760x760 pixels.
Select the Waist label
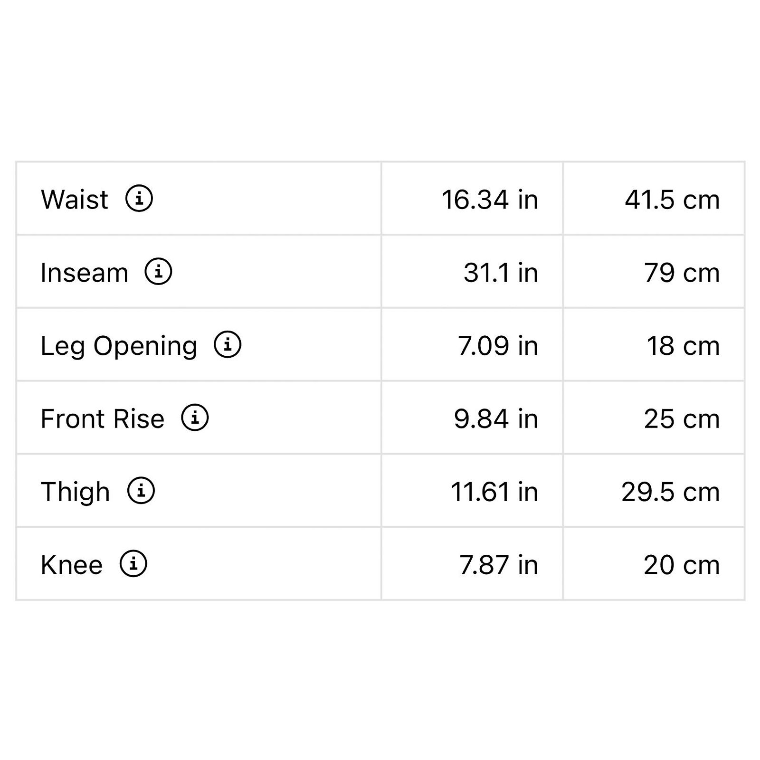tap(75, 199)
